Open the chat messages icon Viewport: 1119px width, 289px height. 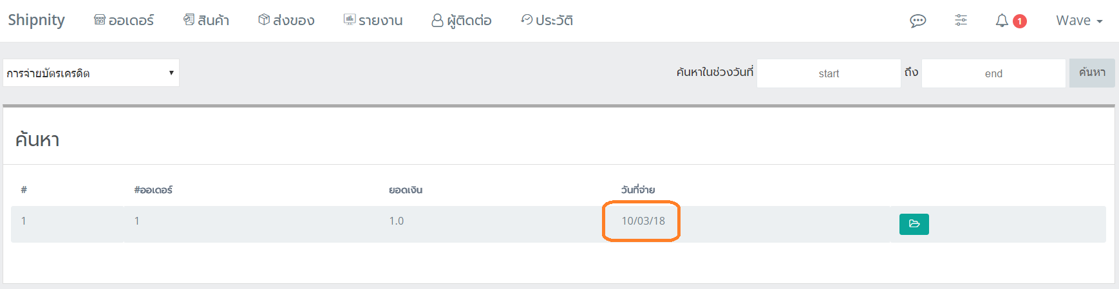click(x=917, y=21)
